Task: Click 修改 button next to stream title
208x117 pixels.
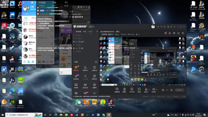Action: 118,31
